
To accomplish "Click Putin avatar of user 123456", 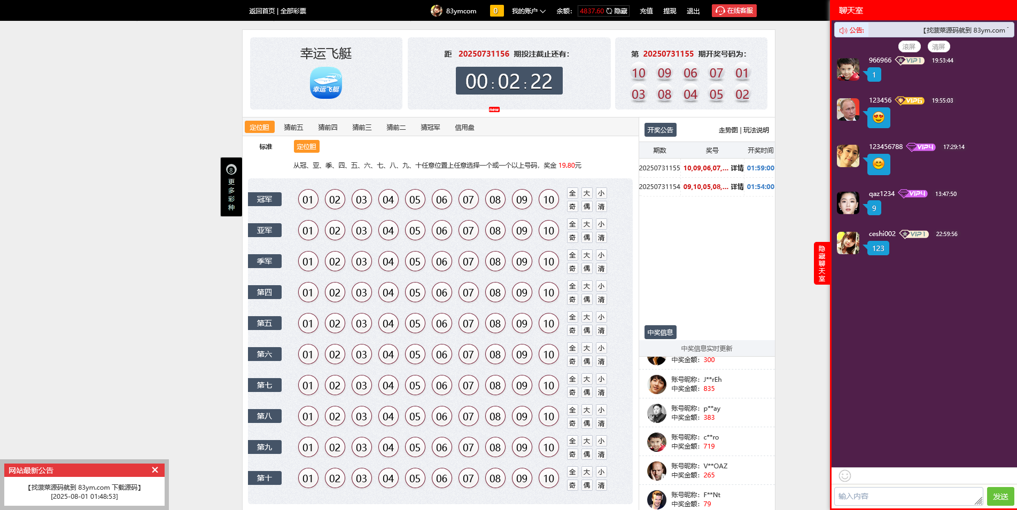I will (x=848, y=109).
